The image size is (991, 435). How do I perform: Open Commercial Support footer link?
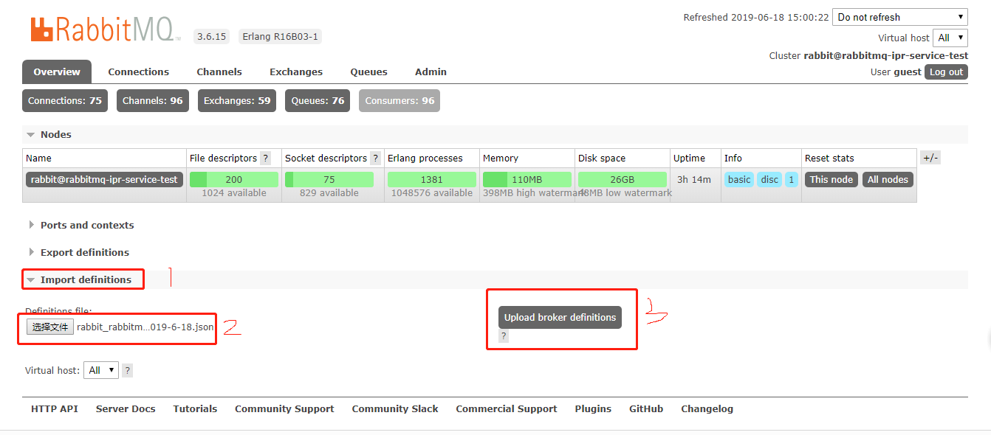click(507, 408)
